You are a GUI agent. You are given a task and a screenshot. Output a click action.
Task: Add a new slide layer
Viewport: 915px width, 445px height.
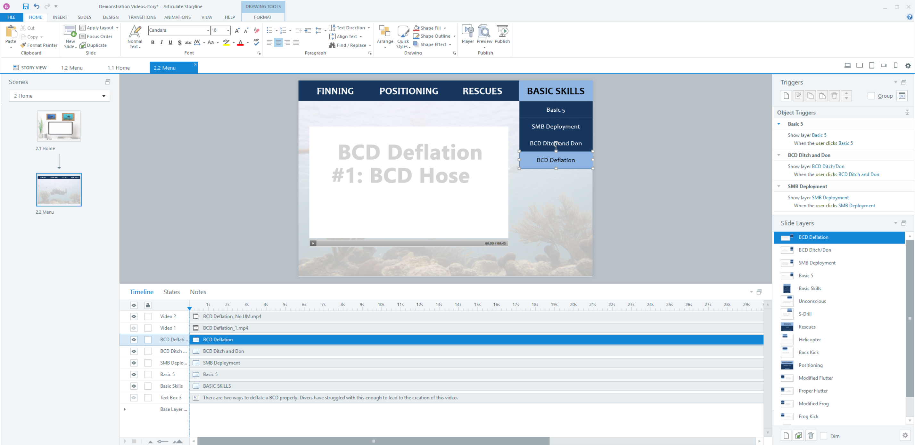786,435
